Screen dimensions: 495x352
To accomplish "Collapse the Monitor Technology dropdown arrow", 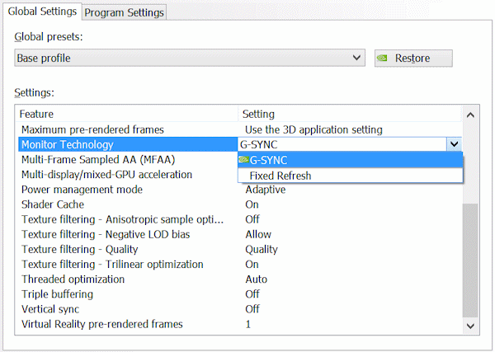I will tap(454, 144).
